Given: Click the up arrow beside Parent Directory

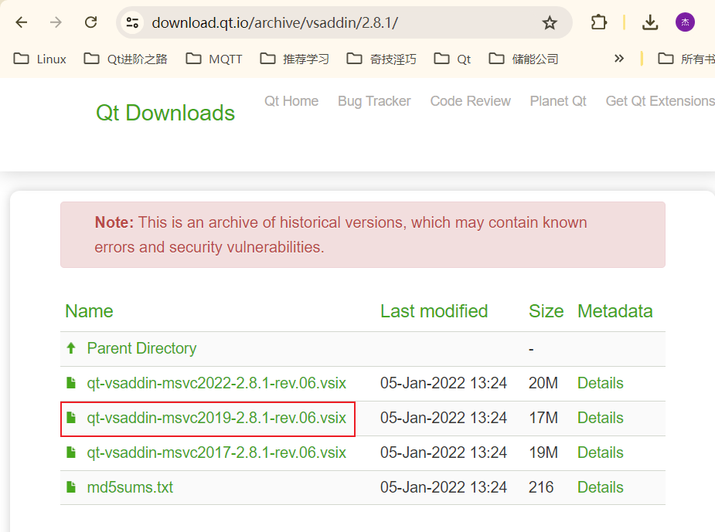Looking at the screenshot, I should 71,348.
